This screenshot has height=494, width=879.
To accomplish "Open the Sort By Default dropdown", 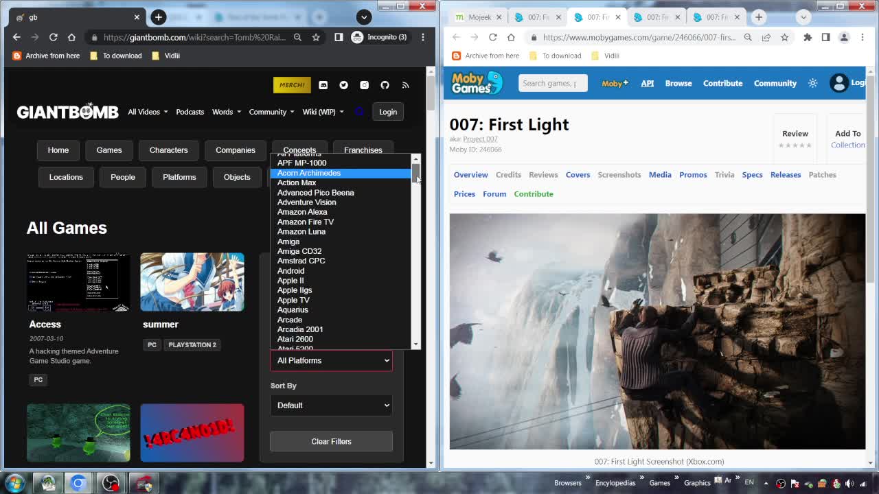I will coord(331,405).
